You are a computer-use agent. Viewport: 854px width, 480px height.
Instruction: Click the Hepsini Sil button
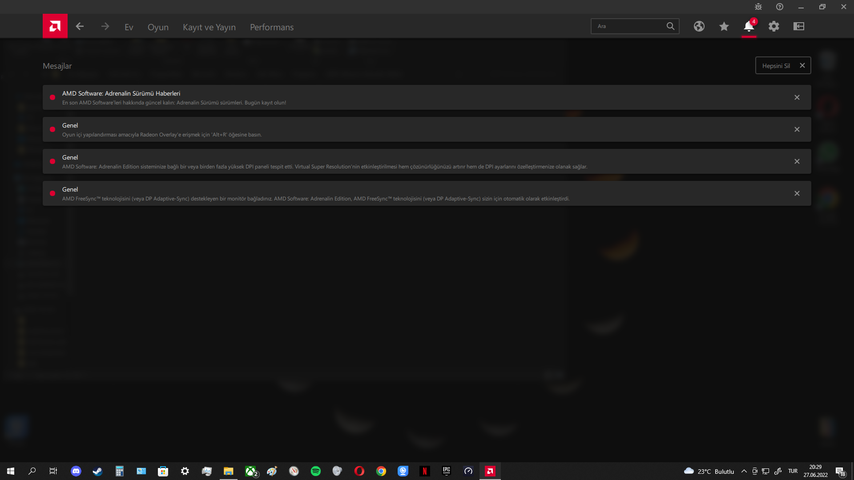coord(782,66)
